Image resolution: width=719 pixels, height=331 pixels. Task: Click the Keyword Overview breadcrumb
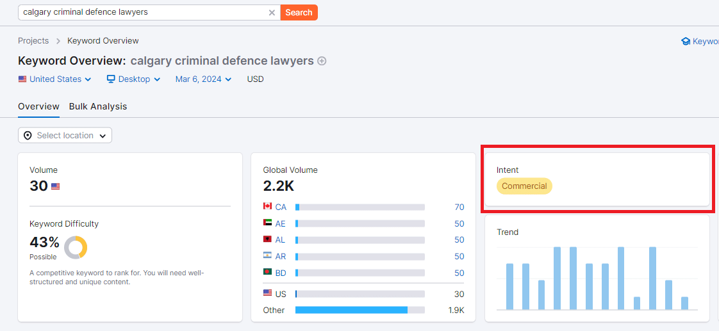pos(103,41)
